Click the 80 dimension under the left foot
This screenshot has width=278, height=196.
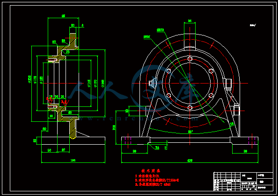click(134, 151)
